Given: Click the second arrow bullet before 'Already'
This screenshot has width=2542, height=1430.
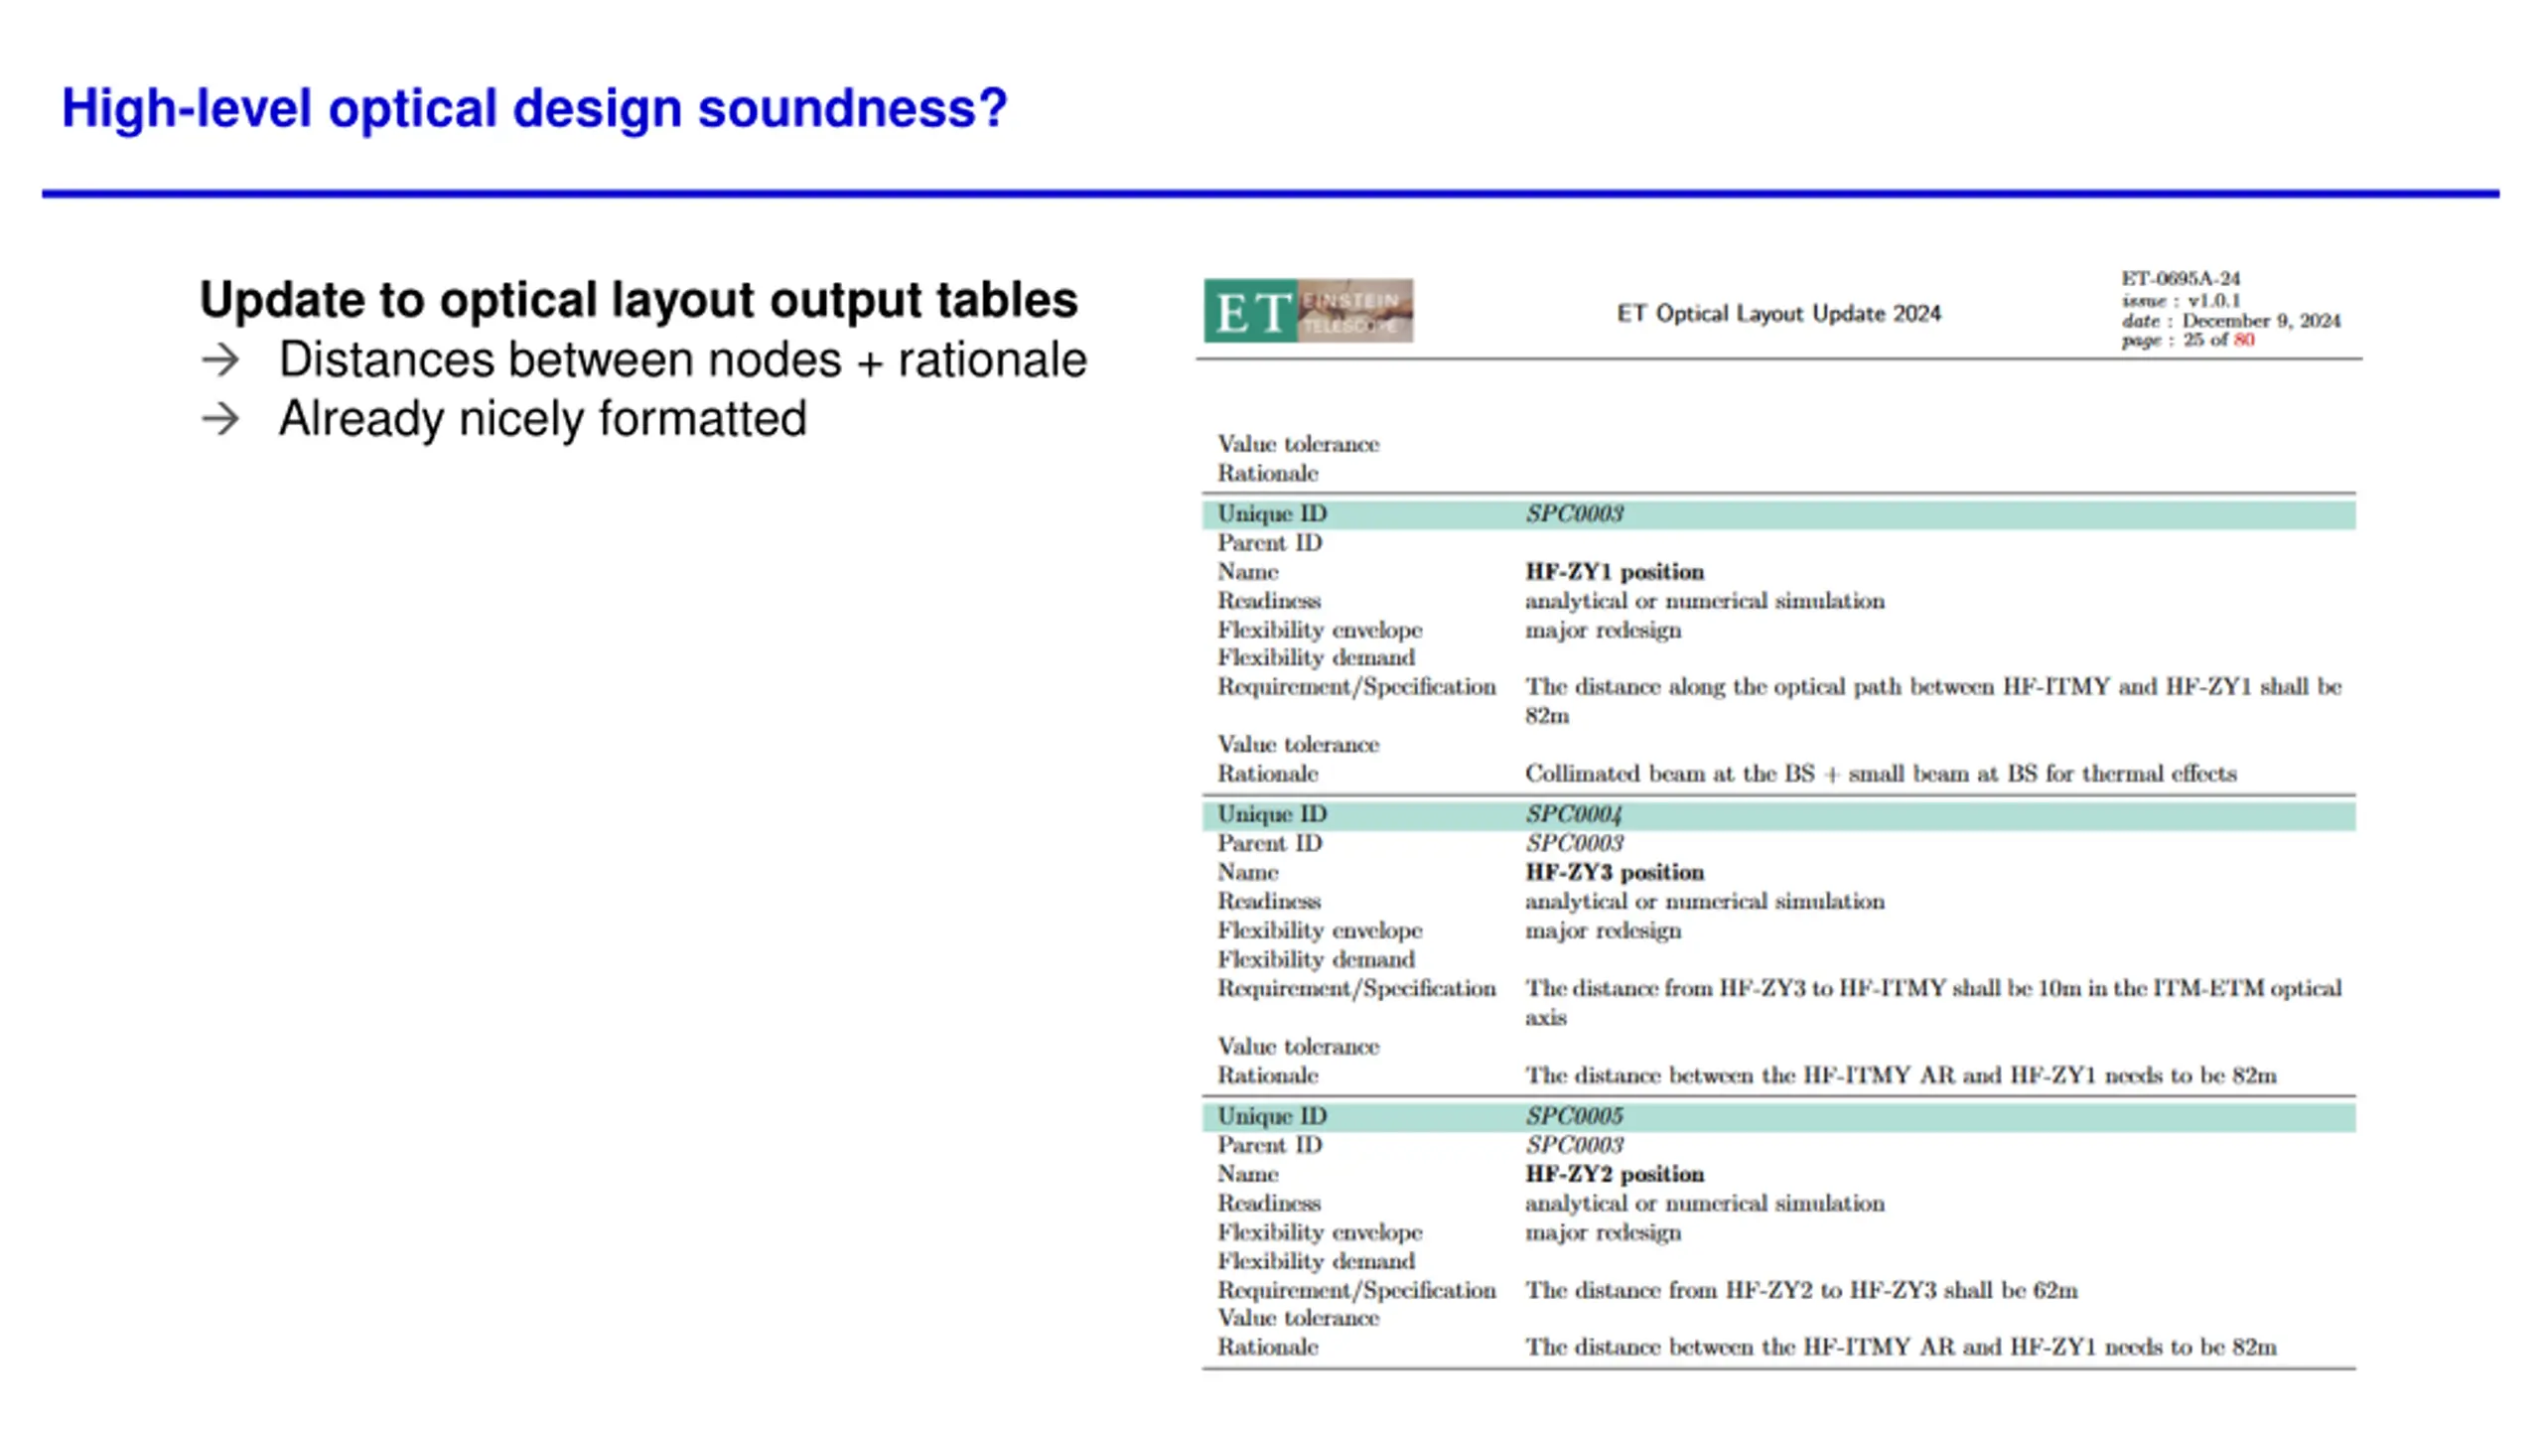Looking at the screenshot, I should [x=220, y=419].
